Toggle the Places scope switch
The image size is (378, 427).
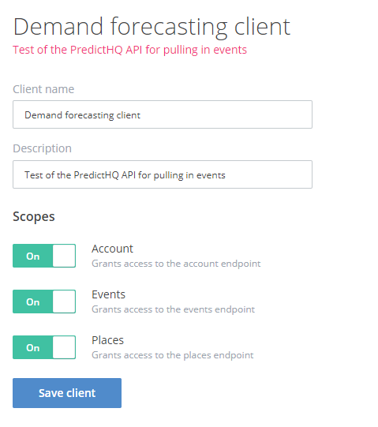44,347
